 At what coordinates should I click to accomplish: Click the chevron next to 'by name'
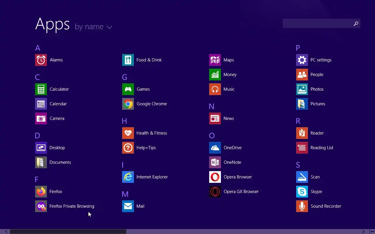109,27
